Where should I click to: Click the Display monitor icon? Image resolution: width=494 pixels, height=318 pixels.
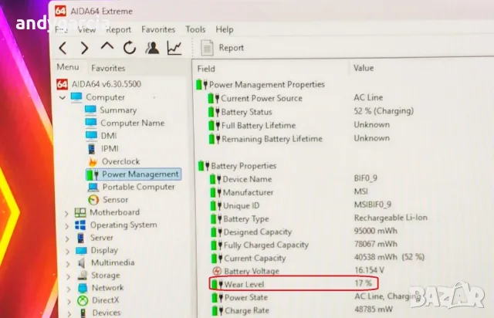point(81,251)
